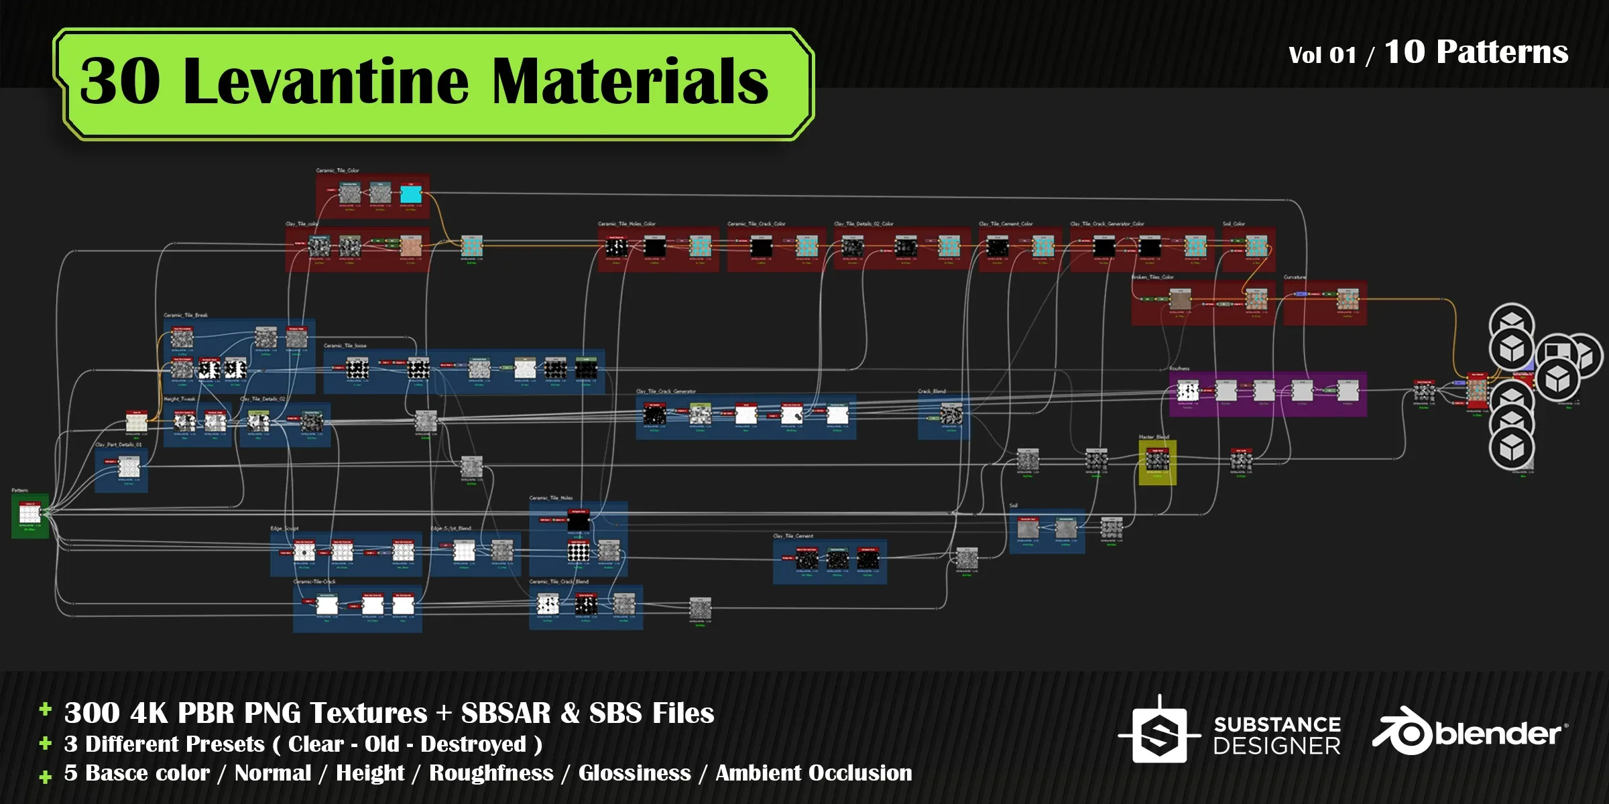Click the 'Clay_Tile_Cement' frame label
Image resolution: width=1609 pixels, height=804 pixels.
(793, 536)
